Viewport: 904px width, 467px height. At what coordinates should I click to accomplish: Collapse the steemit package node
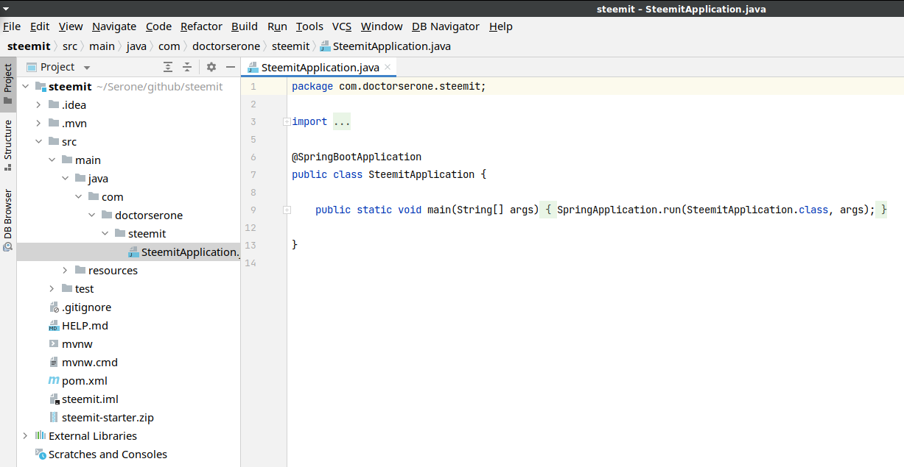(x=105, y=234)
